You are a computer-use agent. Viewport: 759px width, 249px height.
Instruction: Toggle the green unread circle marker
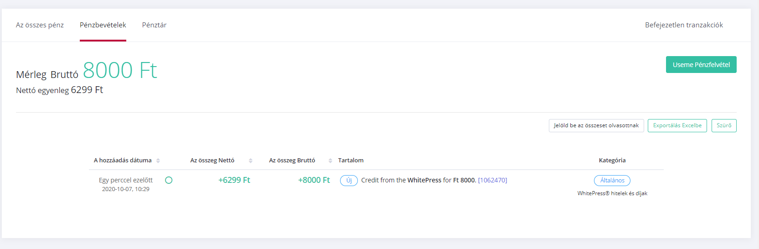(169, 180)
